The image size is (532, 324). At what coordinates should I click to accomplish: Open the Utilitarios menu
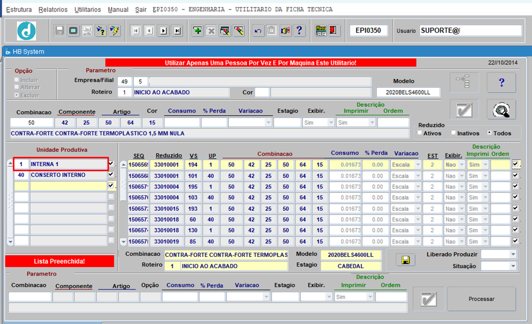point(87,10)
